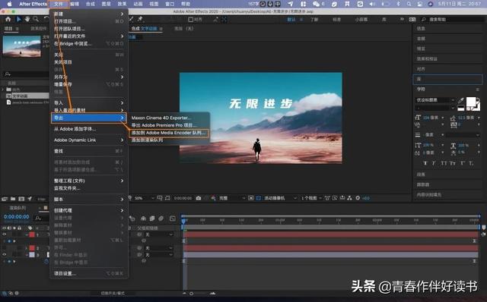
Task: Click the eyedropper in the Character panel
Action: 460,100
